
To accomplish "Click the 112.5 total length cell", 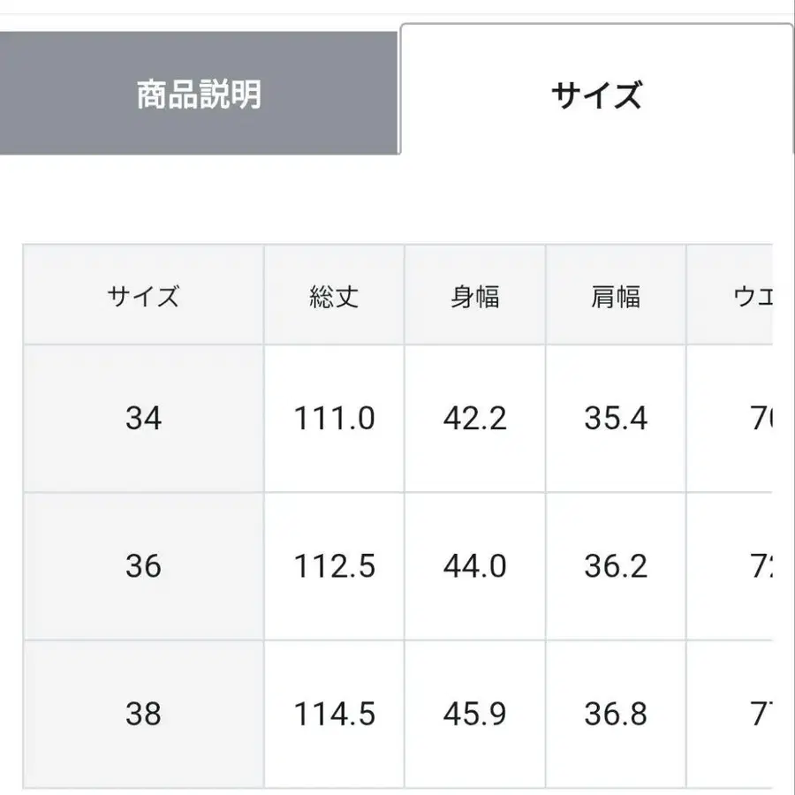I will click(x=334, y=565).
